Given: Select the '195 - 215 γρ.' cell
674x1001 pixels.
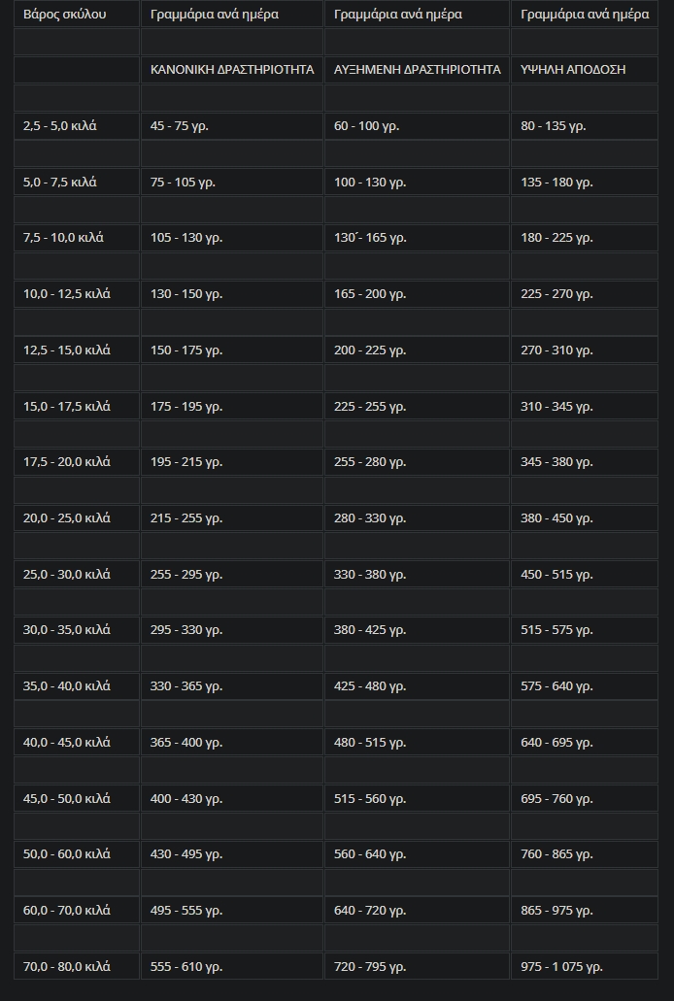Looking at the screenshot, I should (x=232, y=461).
